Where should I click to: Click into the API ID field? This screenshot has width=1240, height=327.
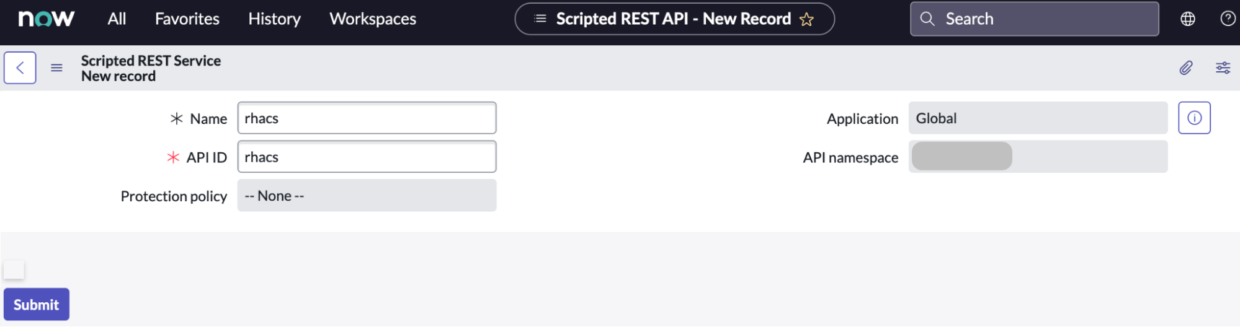tap(367, 157)
